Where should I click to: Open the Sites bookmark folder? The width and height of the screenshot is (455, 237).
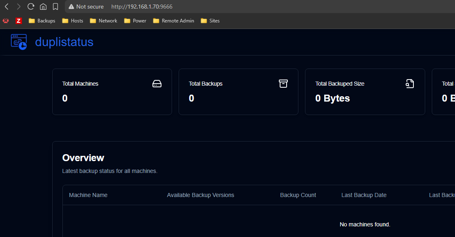(x=210, y=21)
